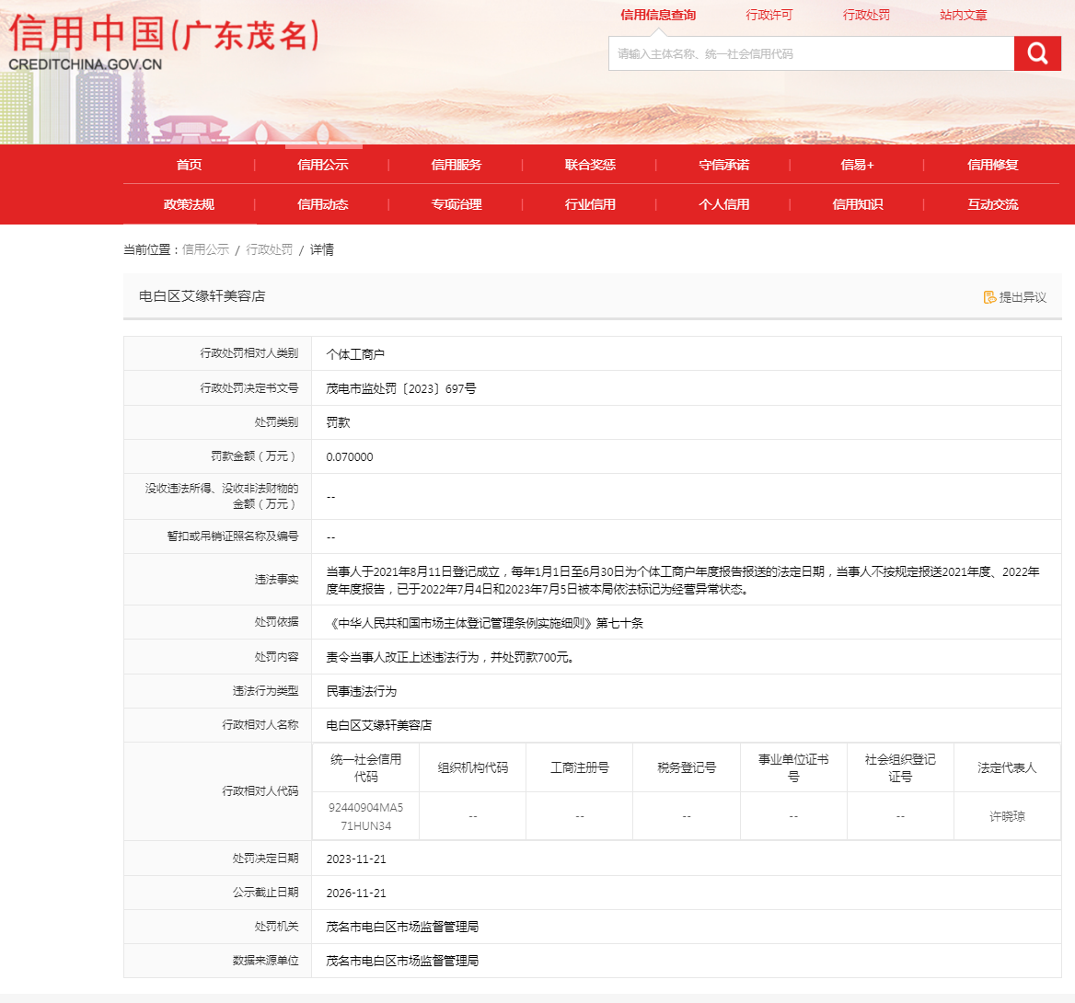1075x1003 pixels.
Task: Open 政策法规 navigation item
Action: 189,204
